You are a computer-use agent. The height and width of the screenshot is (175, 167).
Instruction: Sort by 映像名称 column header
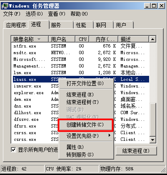[30, 39]
